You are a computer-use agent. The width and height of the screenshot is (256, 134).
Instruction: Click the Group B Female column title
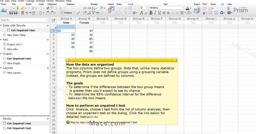point(84,23)
